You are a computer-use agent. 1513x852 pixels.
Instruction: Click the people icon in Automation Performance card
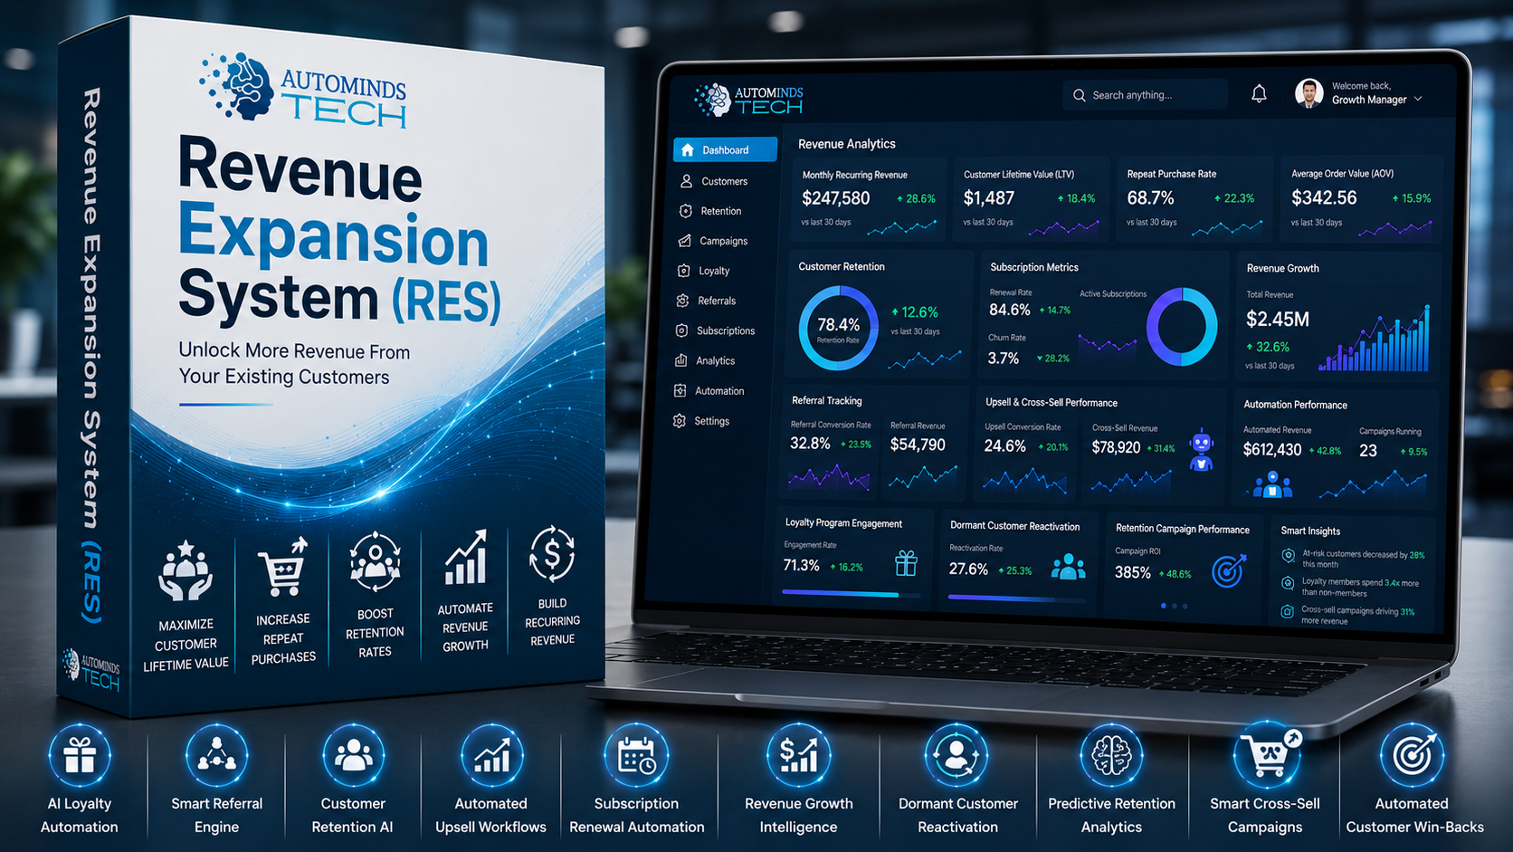click(1272, 484)
